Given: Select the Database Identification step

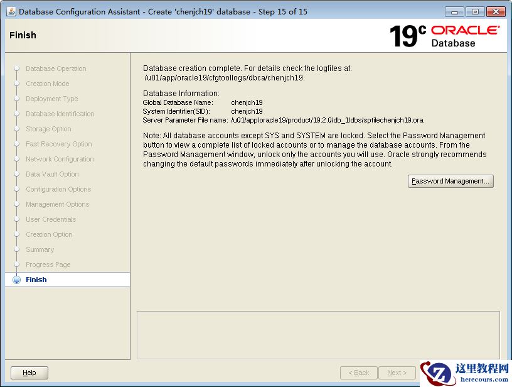Looking at the screenshot, I should click(x=60, y=114).
